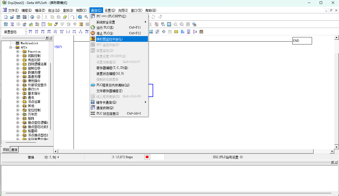The height and width of the screenshot is (196, 339).
Task: Click ladder editor horizontal scrollbar right arrow
Action: [x=332, y=151]
